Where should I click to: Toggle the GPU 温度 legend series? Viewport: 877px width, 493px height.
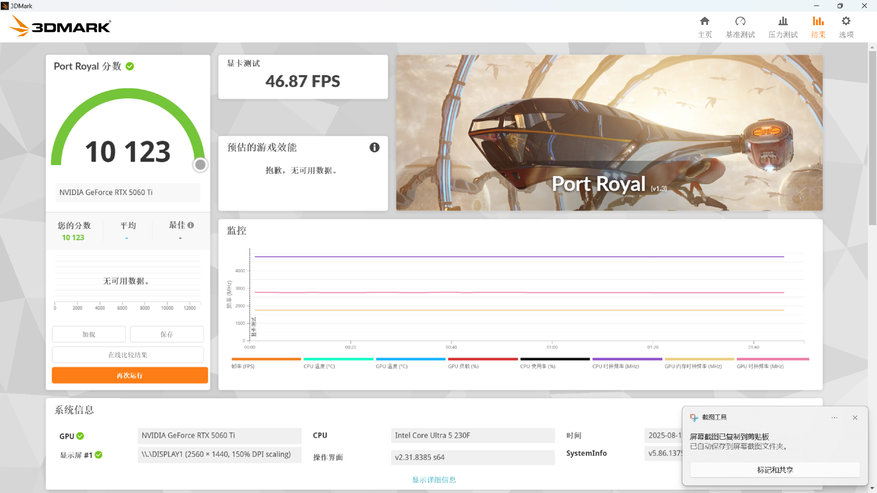click(x=391, y=366)
